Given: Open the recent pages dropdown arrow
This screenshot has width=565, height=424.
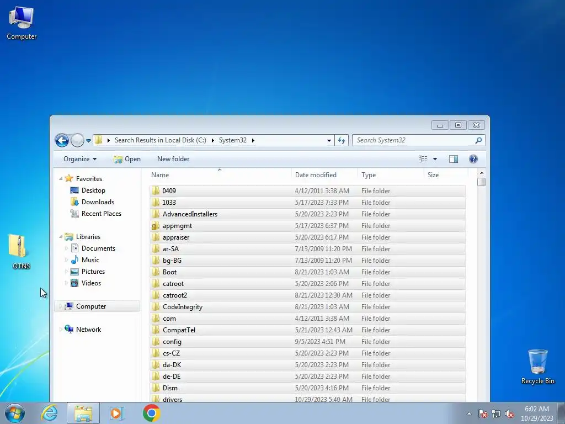Looking at the screenshot, I should 88,141.
